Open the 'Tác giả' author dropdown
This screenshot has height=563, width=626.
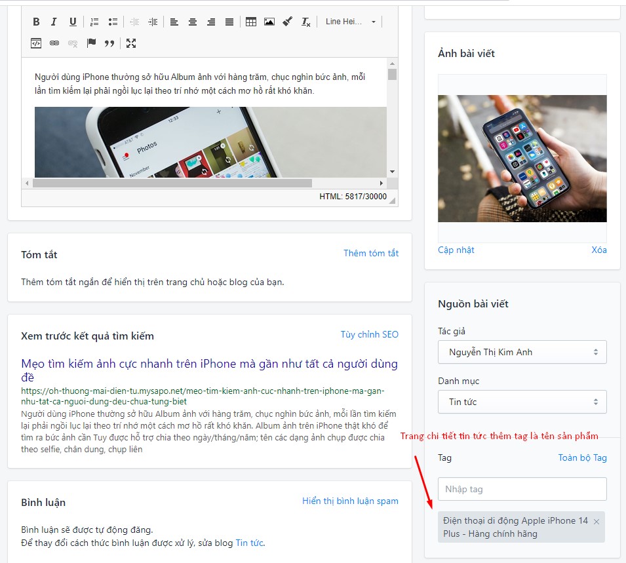[x=522, y=352]
